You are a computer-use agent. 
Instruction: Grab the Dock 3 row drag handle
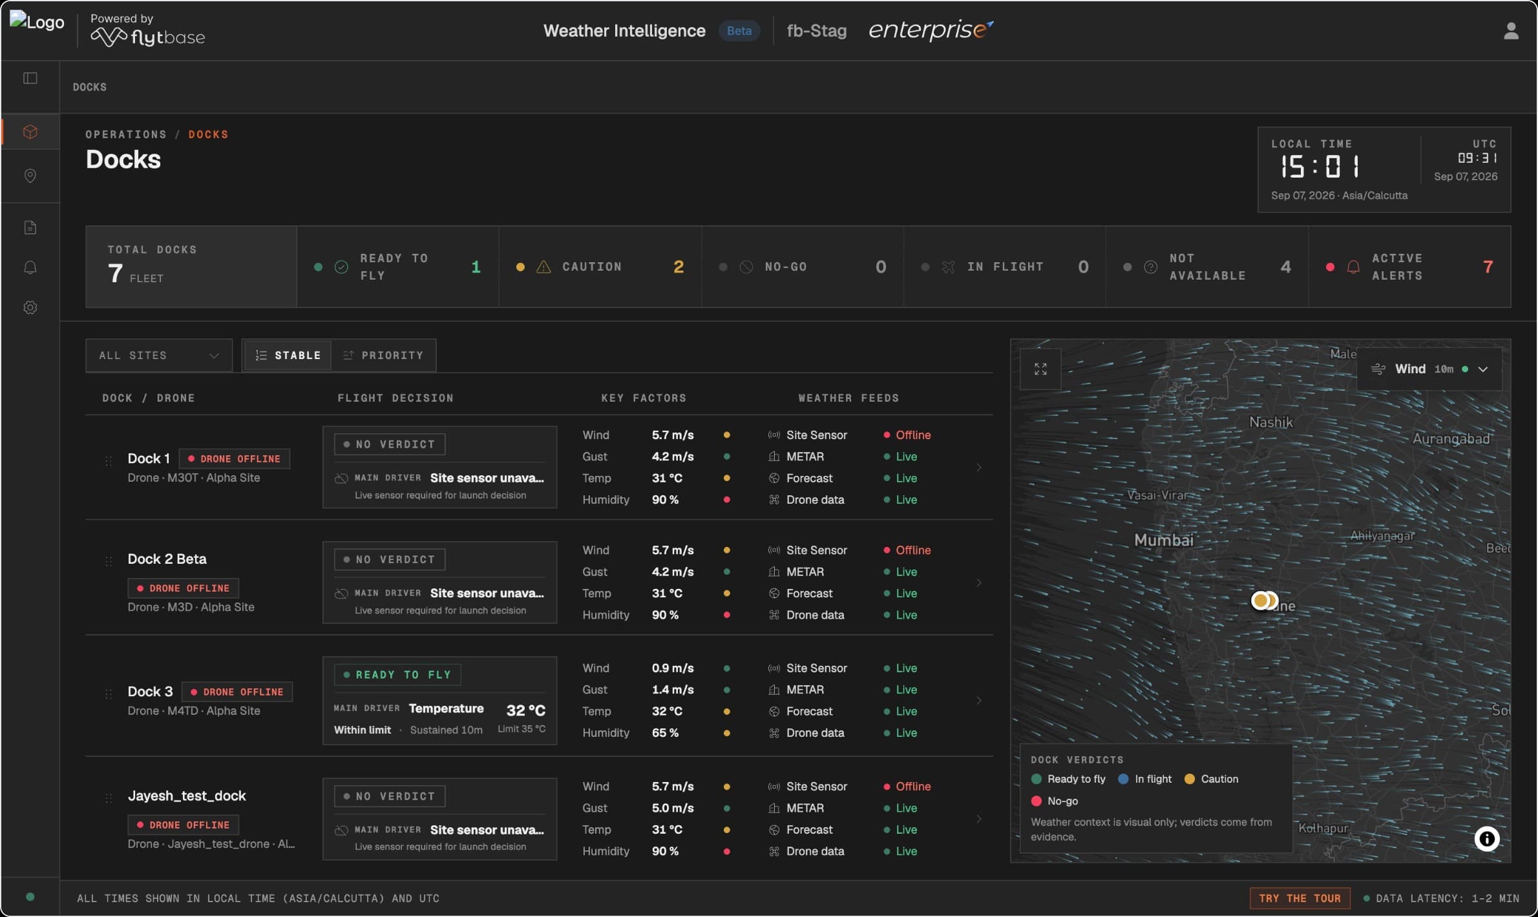(109, 694)
